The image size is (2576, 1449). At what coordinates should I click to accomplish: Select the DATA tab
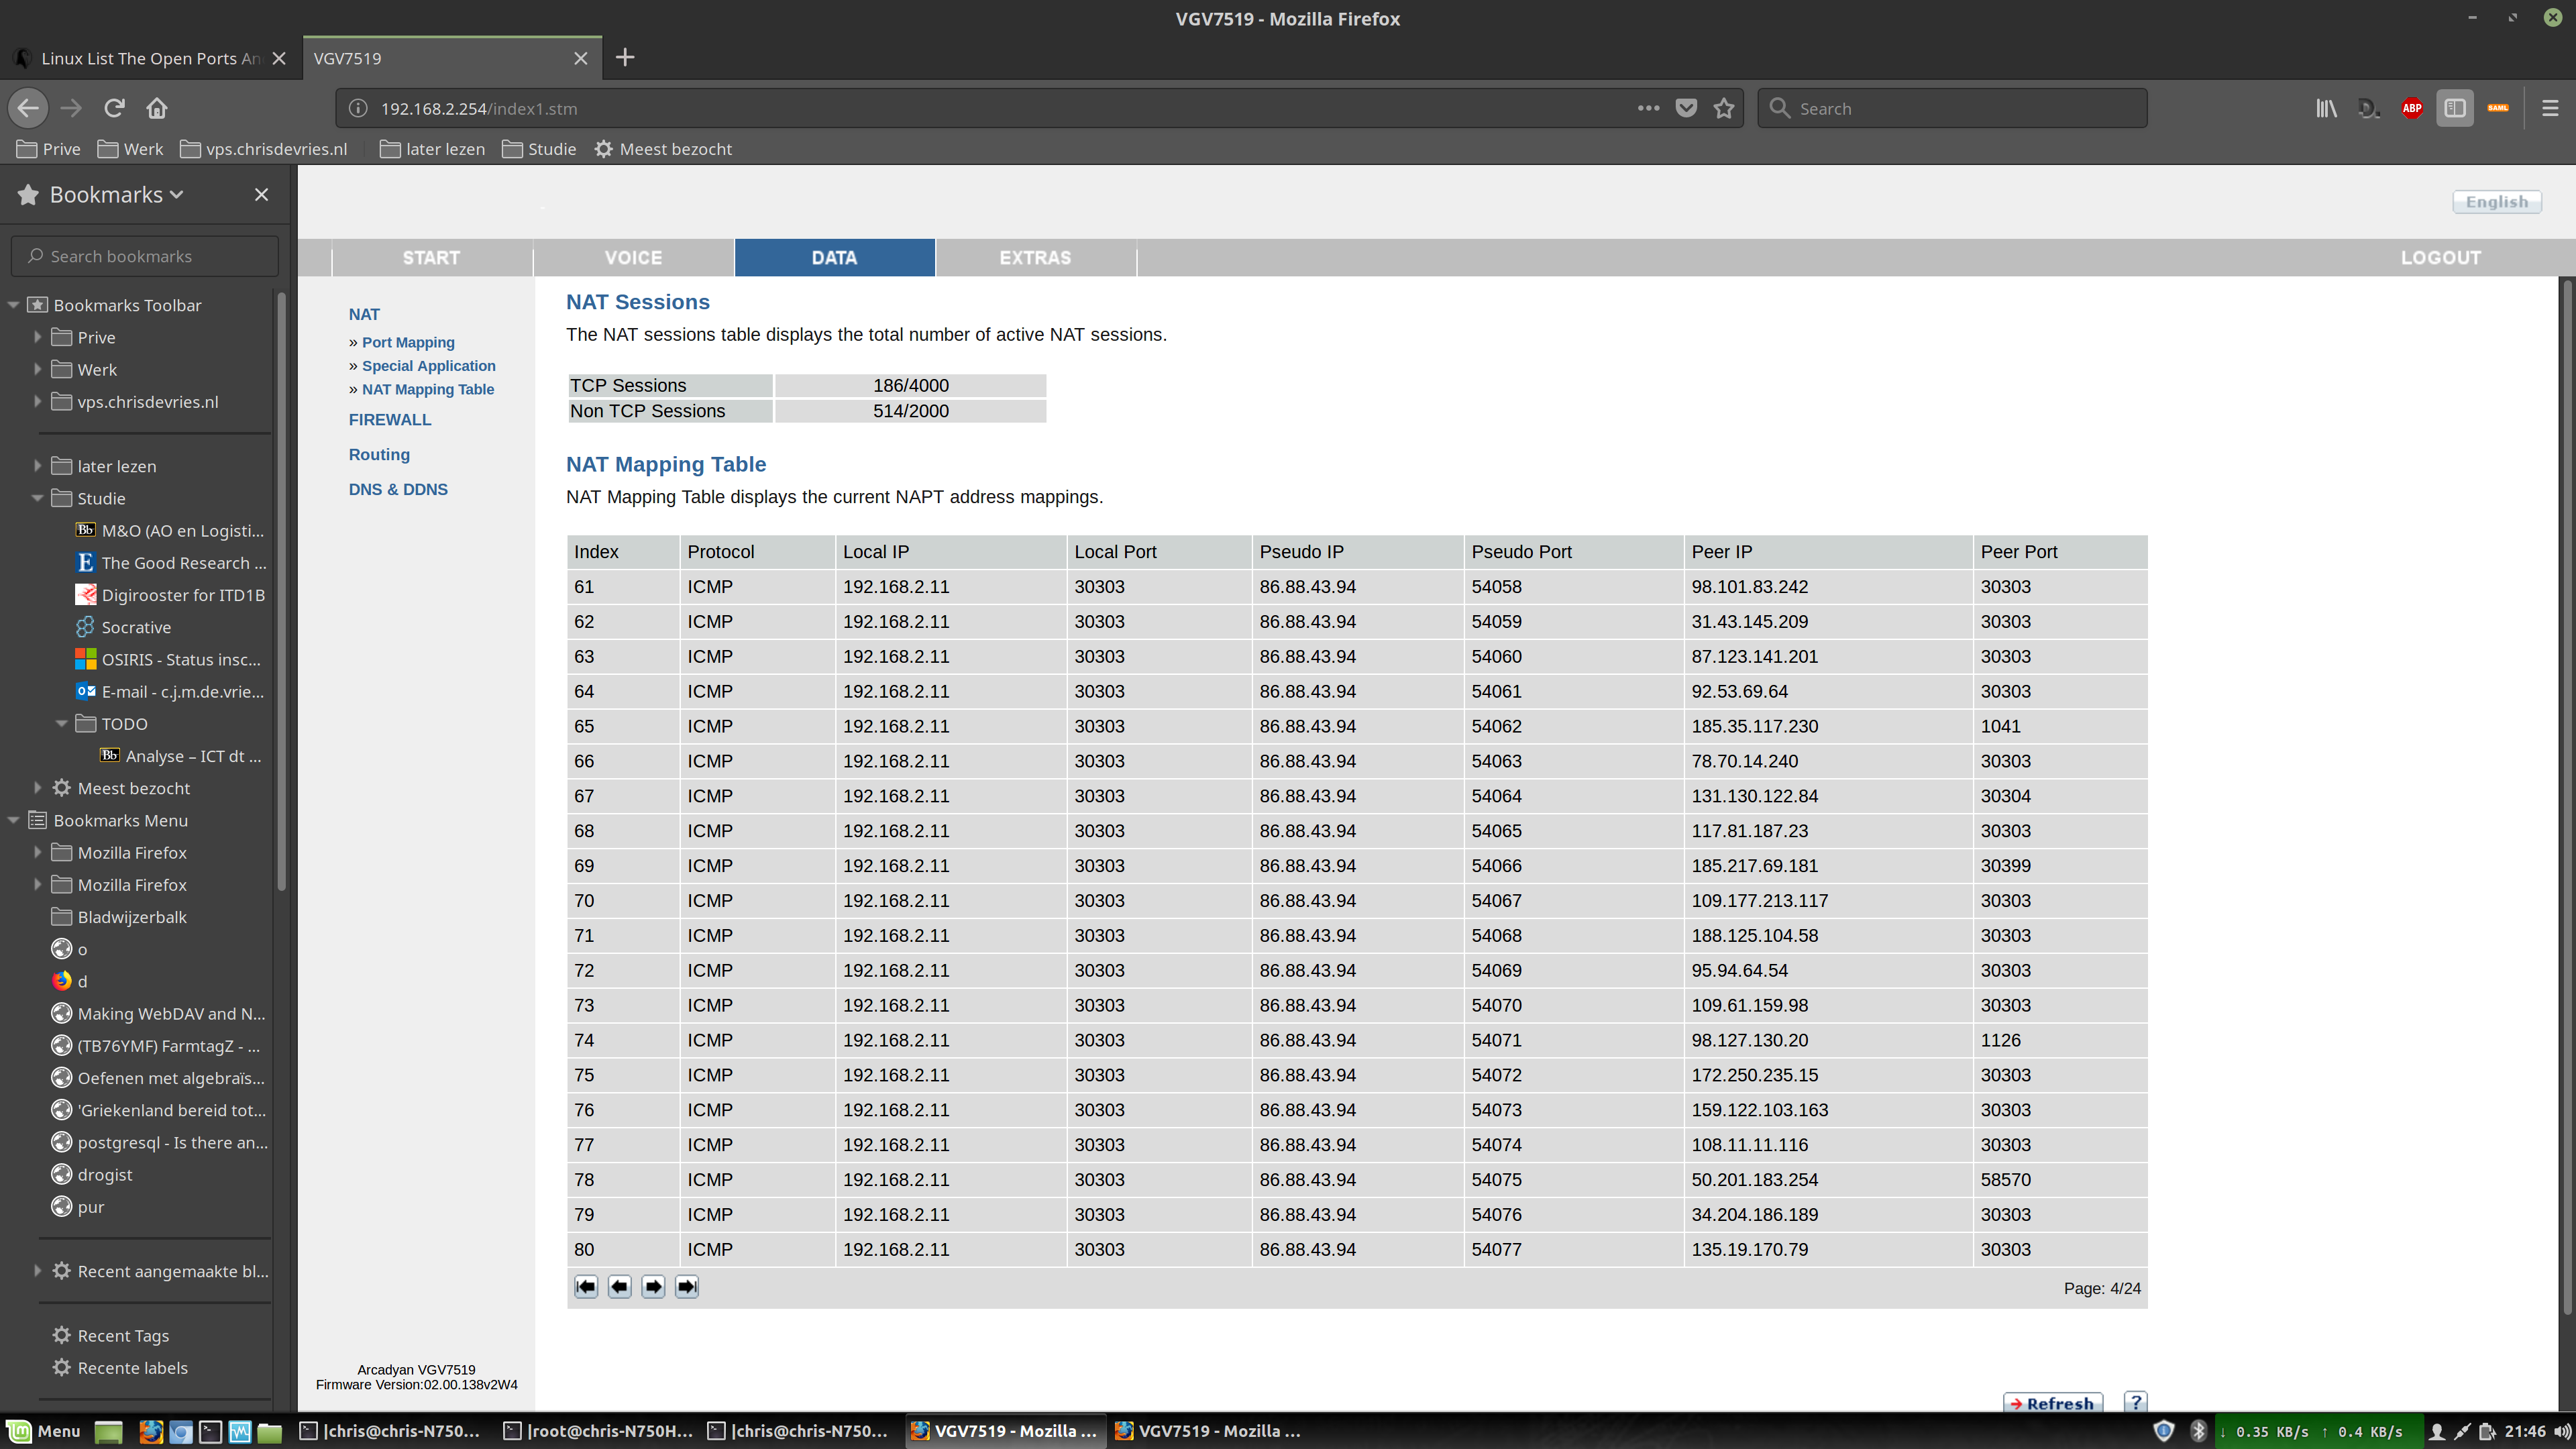click(834, 257)
